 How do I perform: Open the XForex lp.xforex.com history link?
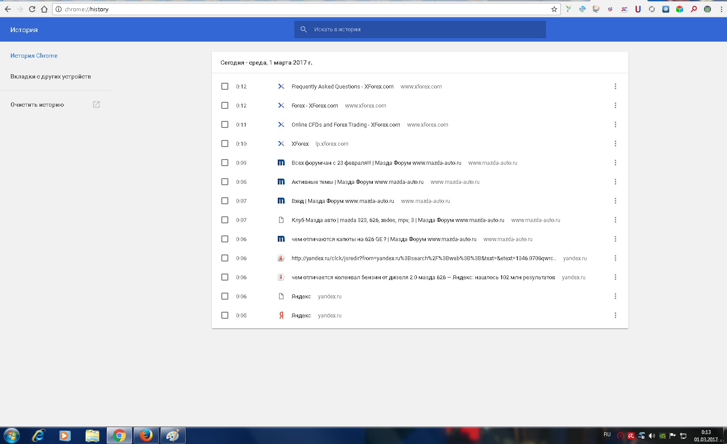coord(300,144)
